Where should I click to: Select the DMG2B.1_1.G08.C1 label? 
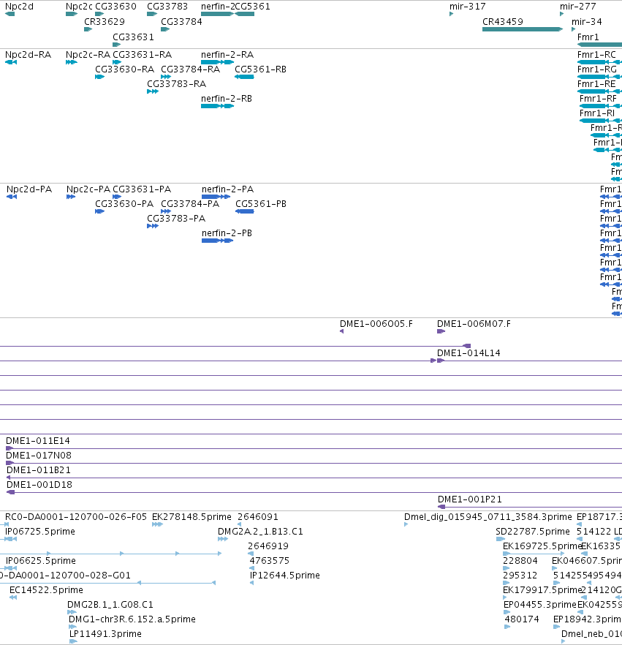(x=110, y=605)
